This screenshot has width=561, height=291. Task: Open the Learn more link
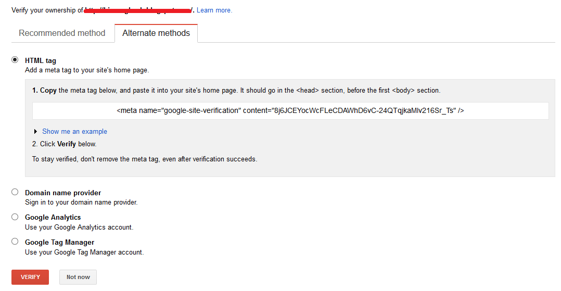(214, 10)
